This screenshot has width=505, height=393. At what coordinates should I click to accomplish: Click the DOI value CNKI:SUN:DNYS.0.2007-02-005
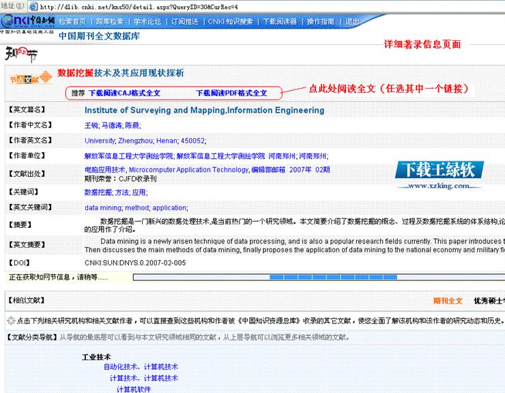tap(135, 263)
